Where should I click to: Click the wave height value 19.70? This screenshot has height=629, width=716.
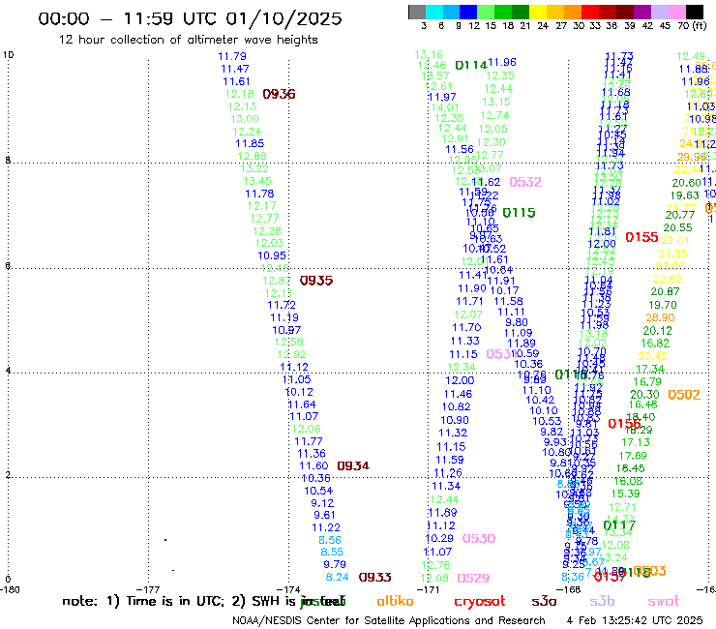coord(663,305)
